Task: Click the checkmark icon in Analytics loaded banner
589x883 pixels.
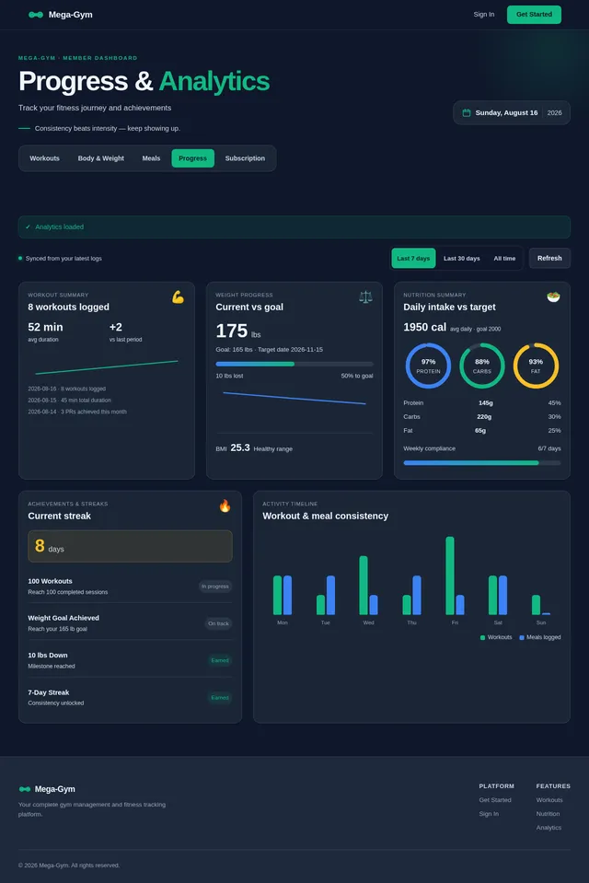Action: coord(29,227)
